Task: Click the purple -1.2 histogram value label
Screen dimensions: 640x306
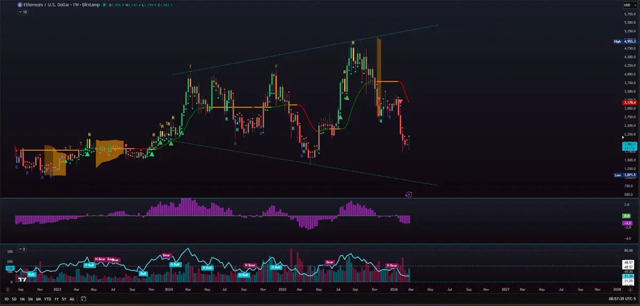Action: coord(627,223)
